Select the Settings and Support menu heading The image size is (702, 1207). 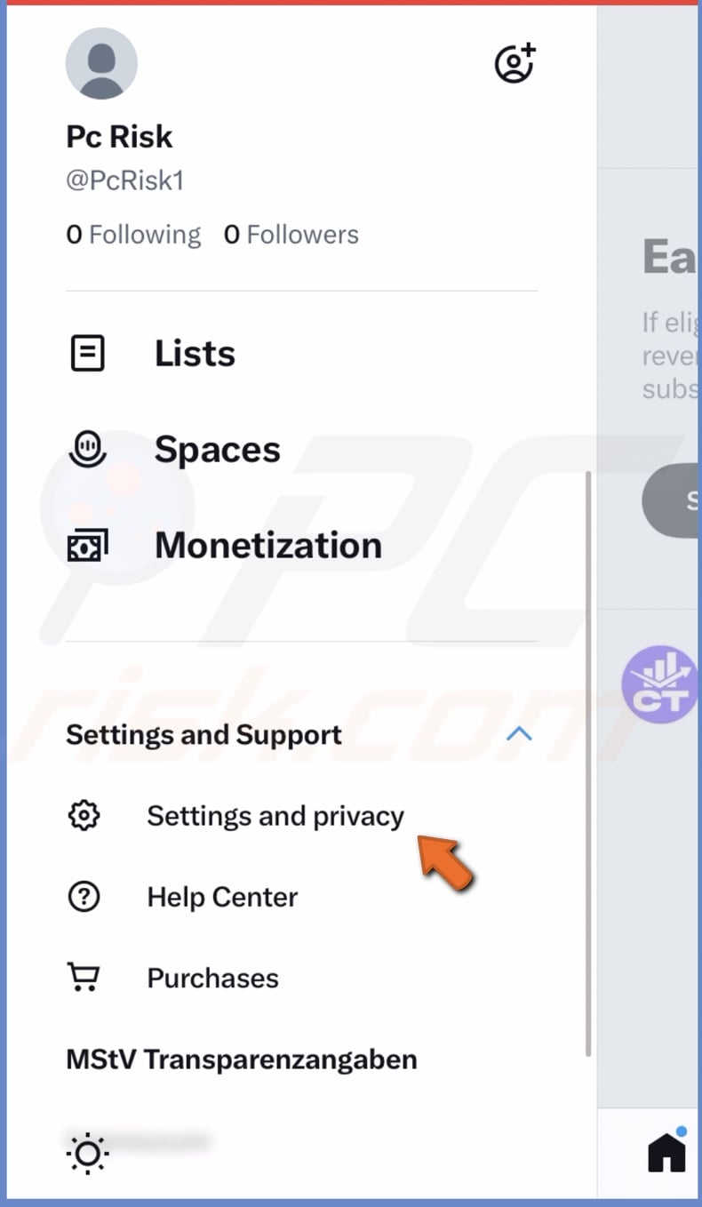click(203, 734)
